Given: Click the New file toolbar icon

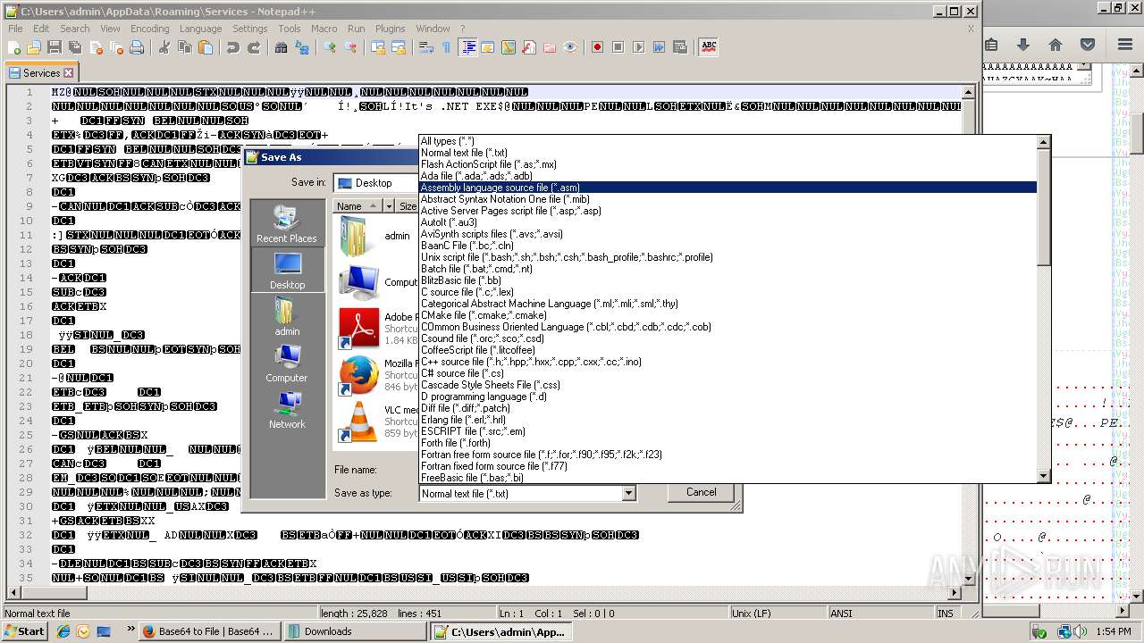Looking at the screenshot, I should pos(14,47).
